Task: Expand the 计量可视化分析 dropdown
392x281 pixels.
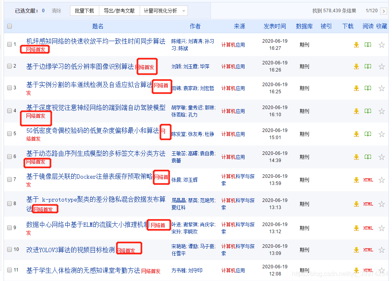Action: coord(164,11)
